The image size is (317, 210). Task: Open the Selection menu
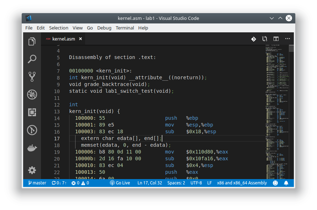(x=59, y=28)
